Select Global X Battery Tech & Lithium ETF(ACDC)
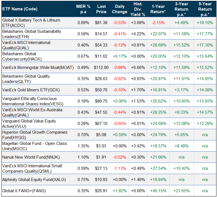Screen dimensions: 217x197 pos(31,23)
